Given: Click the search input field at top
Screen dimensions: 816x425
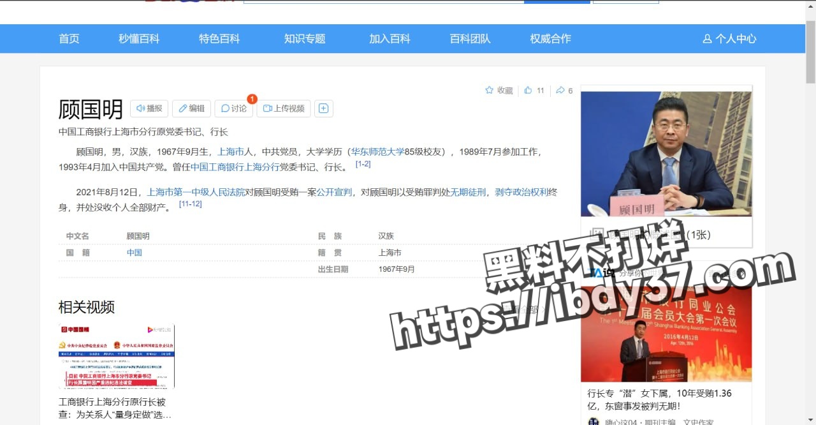Looking at the screenshot, I should pyautogui.click(x=384, y=2).
